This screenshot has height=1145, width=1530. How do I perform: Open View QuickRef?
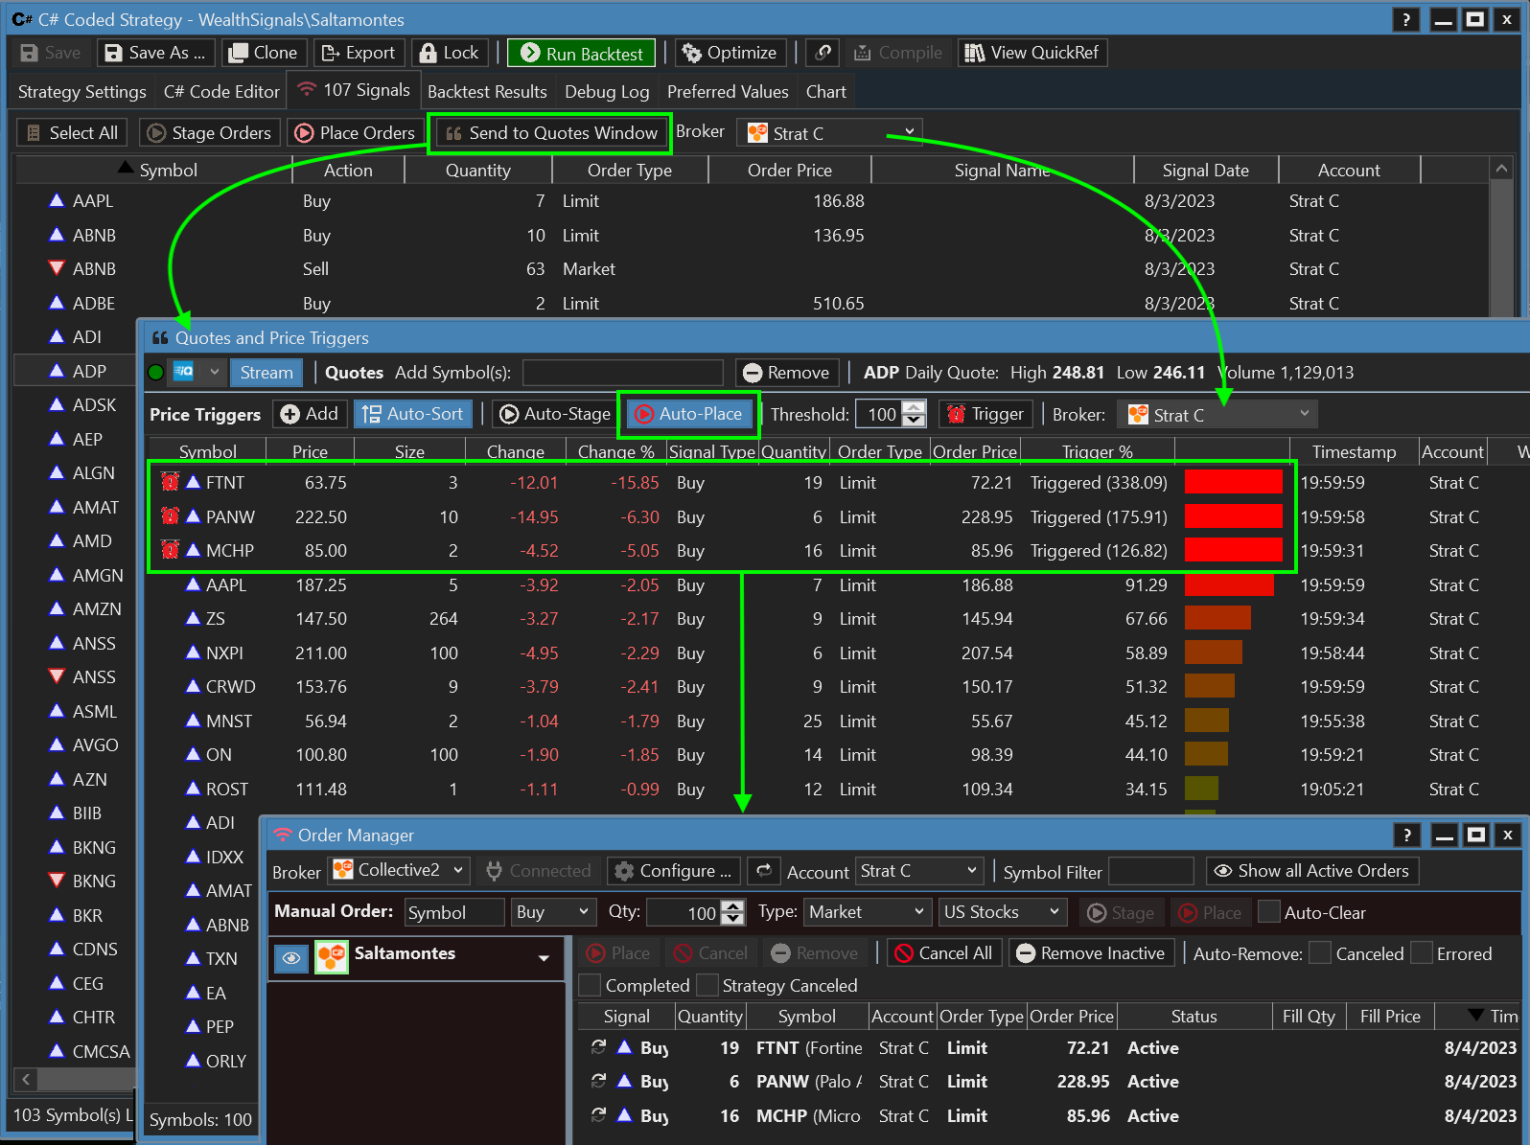coord(1032,54)
